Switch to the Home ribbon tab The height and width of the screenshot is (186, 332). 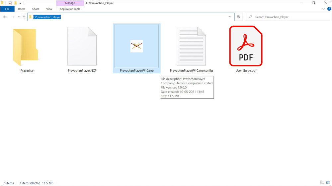point(22,9)
